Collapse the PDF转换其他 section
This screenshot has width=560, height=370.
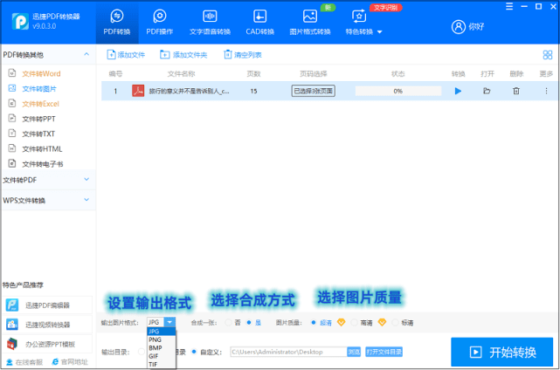click(x=86, y=54)
